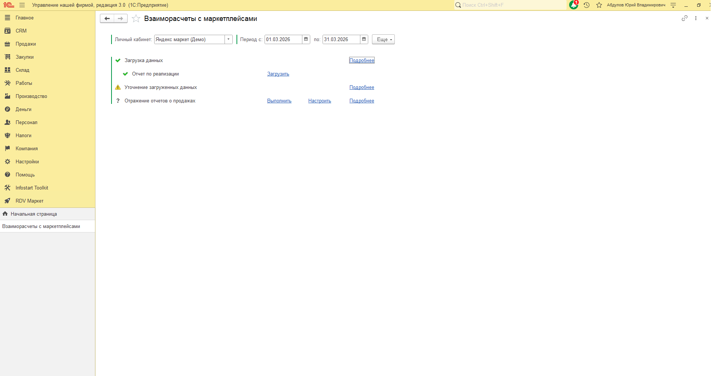Click Подробнее for Отражение отчетов о продажах
Image resolution: width=711 pixels, height=376 pixels.
pyautogui.click(x=362, y=101)
